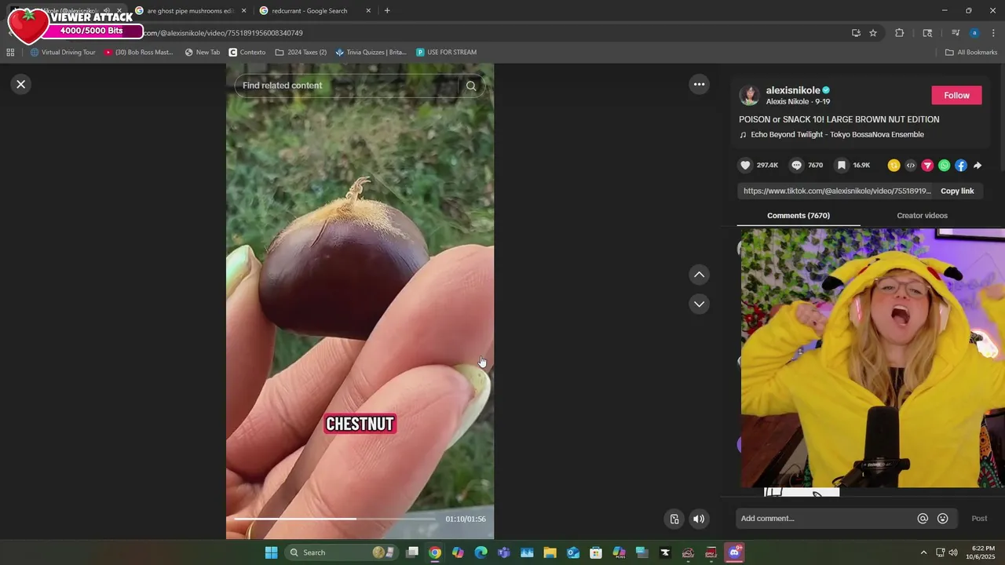Open Virtual Driving Tour bookmark
Viewport: 1005px width, 565px height.
pos(63,53)
